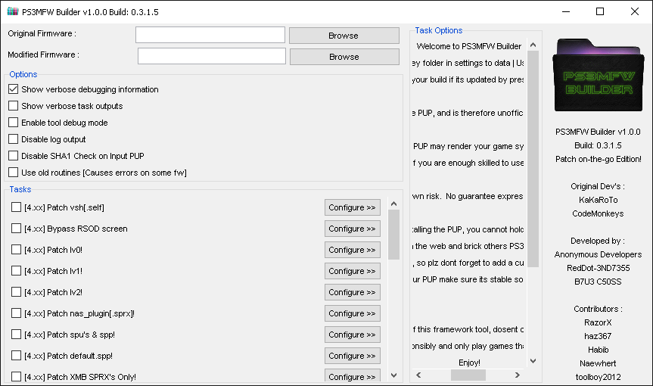Viewport: 653px width, 386px height.
Task: Maximize the PS3MFW Builder window
Action: 600,11
